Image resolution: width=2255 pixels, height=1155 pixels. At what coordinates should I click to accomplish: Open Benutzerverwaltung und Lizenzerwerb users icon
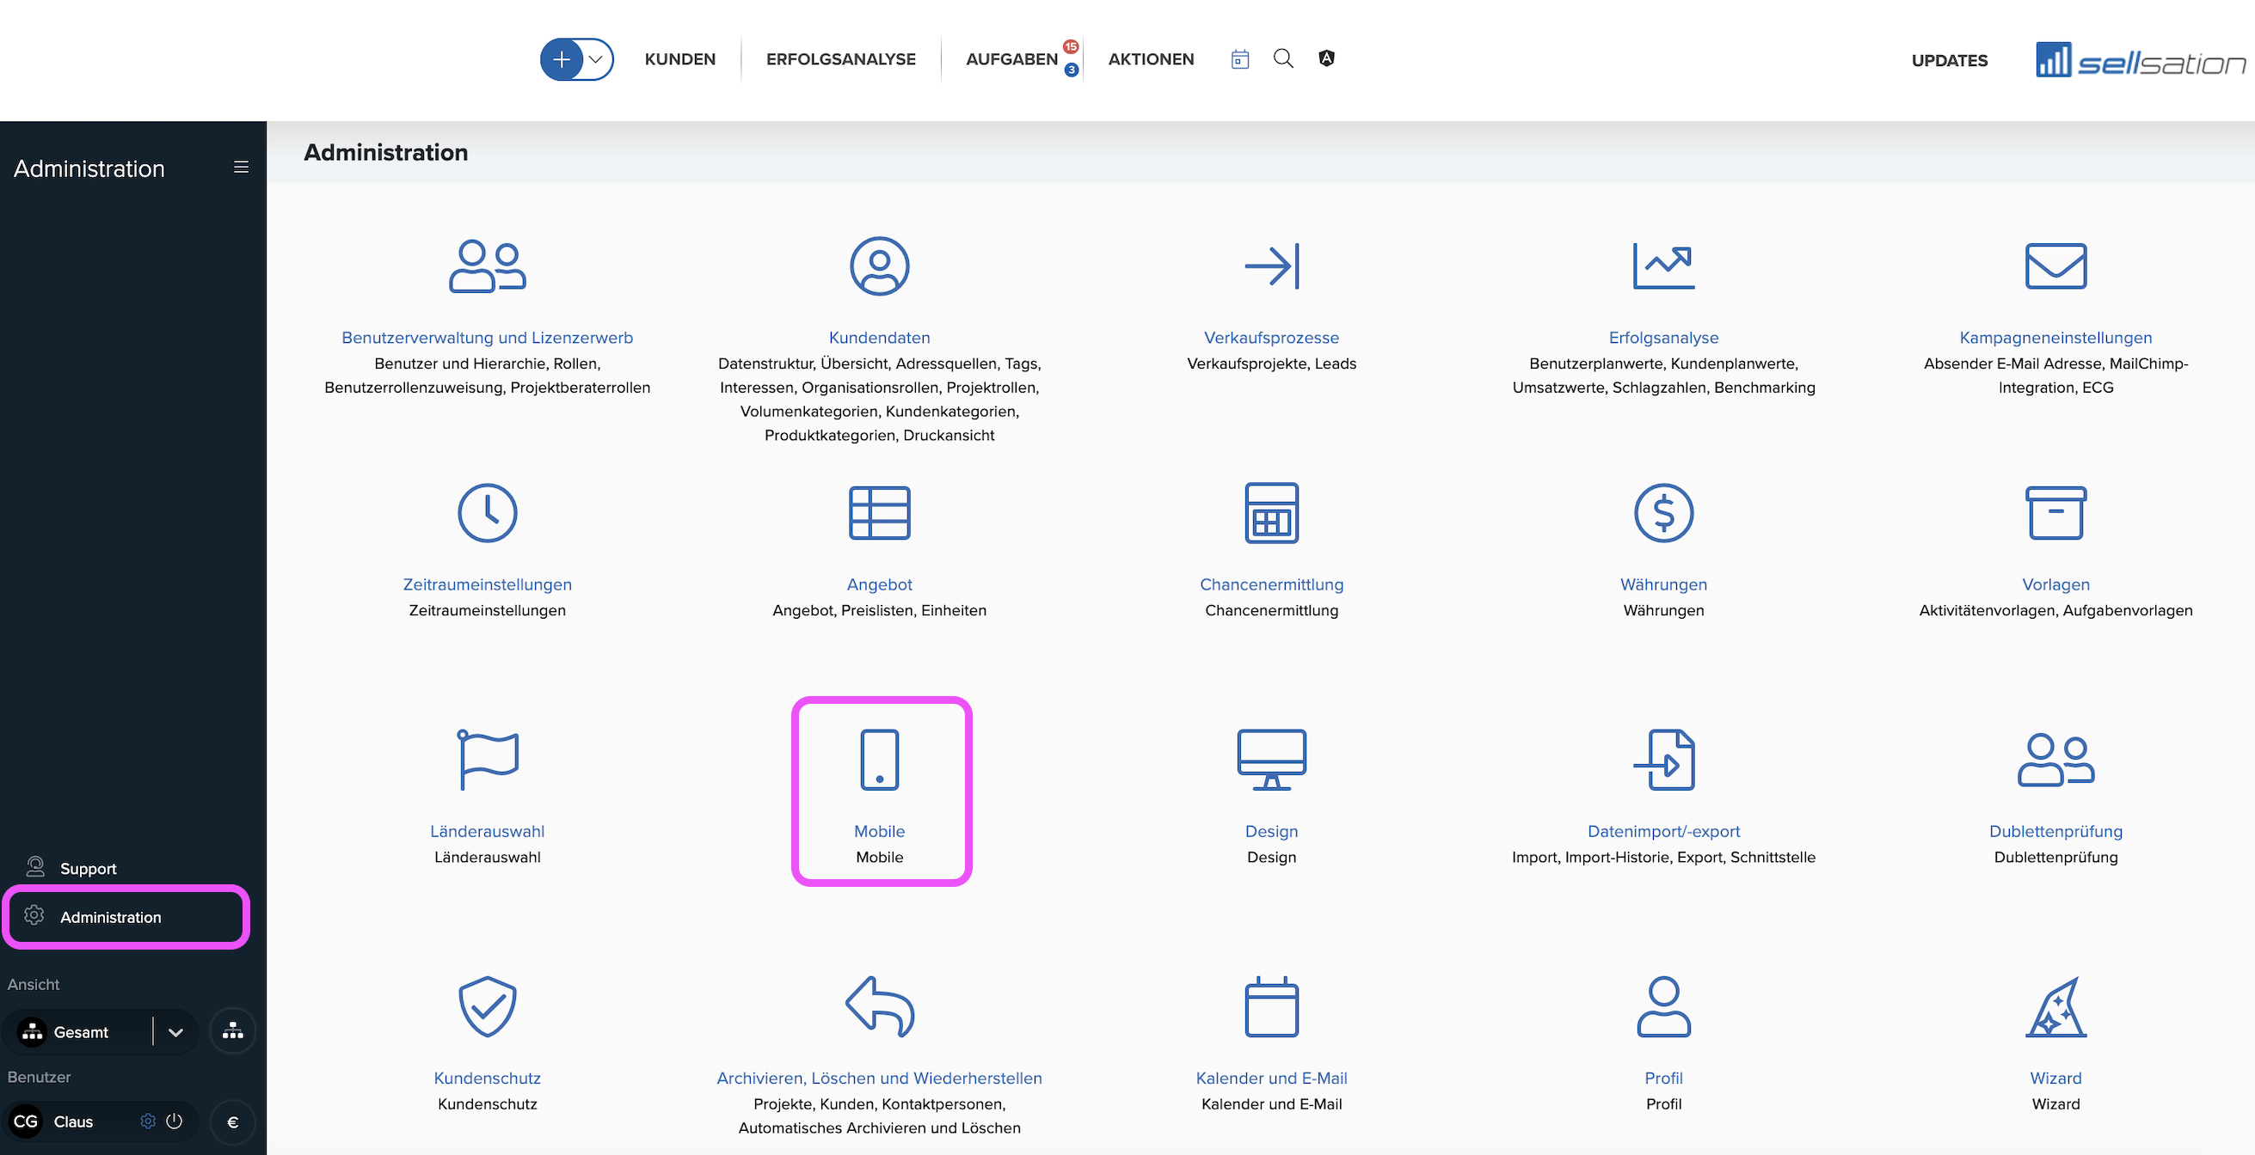tap(488, 266)
